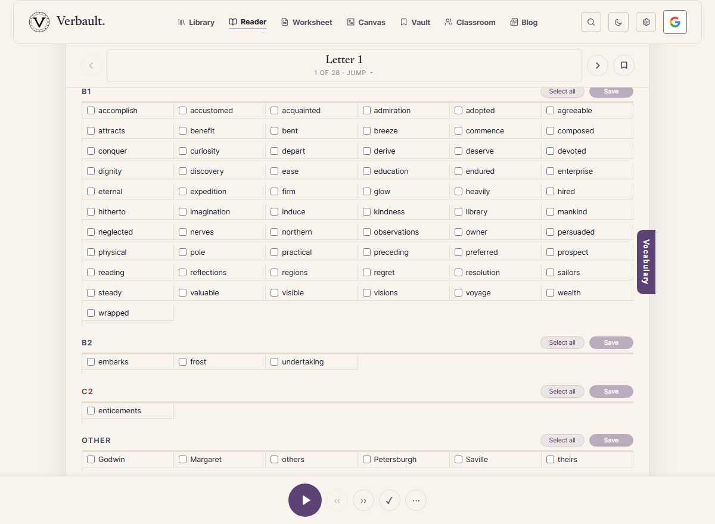This screenshot has height=524, width=715.
Task: Expand the Letter 1 jump dropdown
Action: (x=344, y=73)
